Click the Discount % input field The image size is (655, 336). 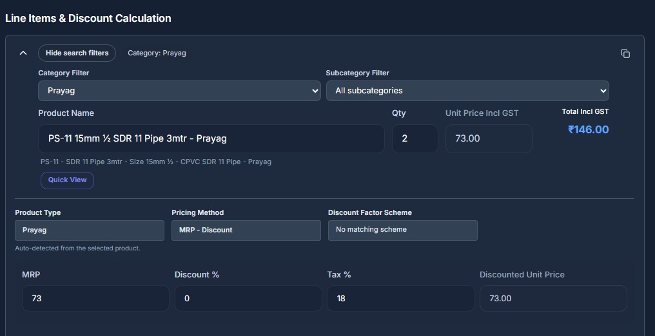click(248, 299)
